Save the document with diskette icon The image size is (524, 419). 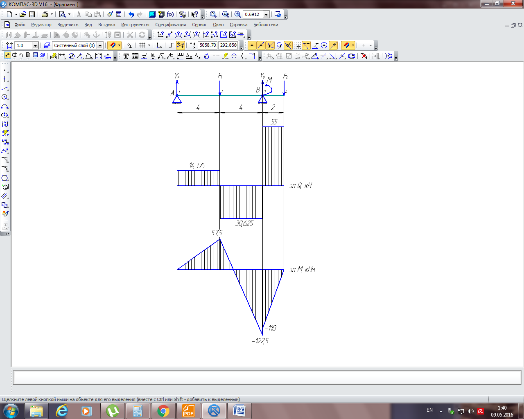32,14
